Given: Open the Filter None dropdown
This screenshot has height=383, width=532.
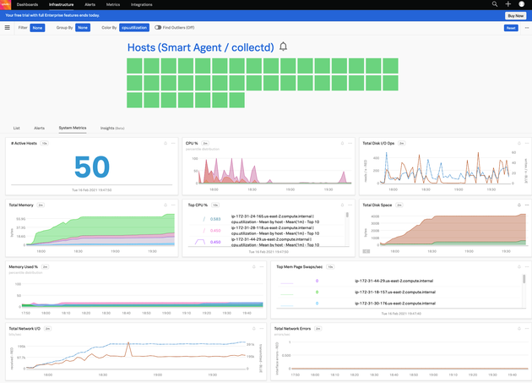Looking at the screenshot, I should pyautogui.click(x=37, y=28).
